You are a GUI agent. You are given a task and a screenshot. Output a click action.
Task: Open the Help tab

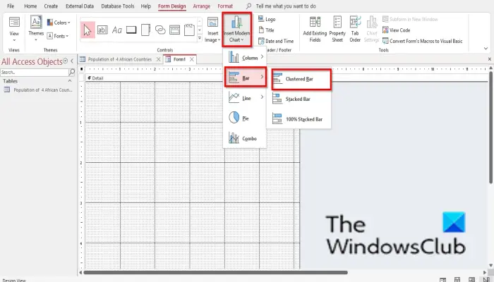[145, 6]
